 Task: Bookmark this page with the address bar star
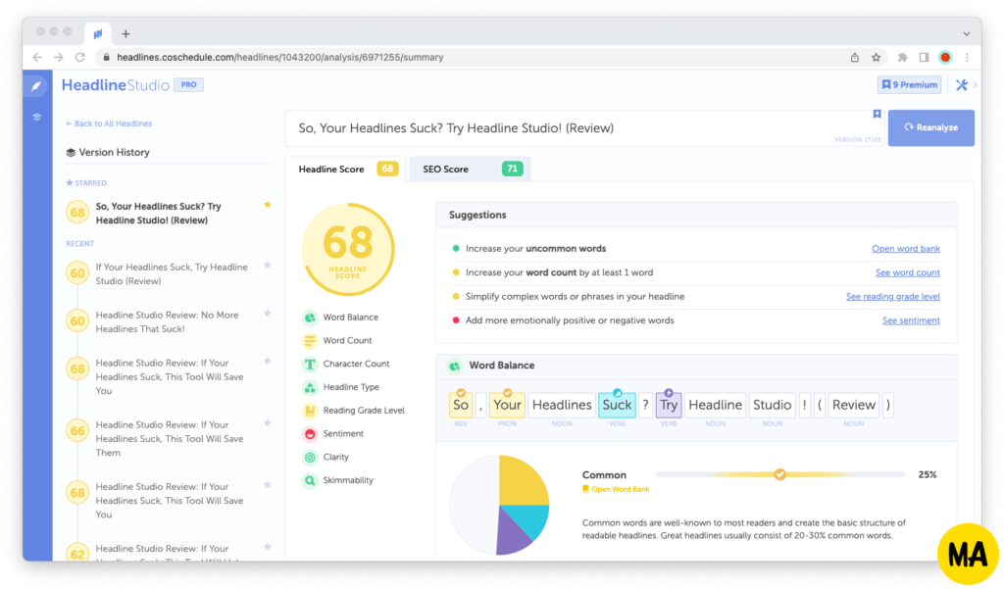[876, 57]
